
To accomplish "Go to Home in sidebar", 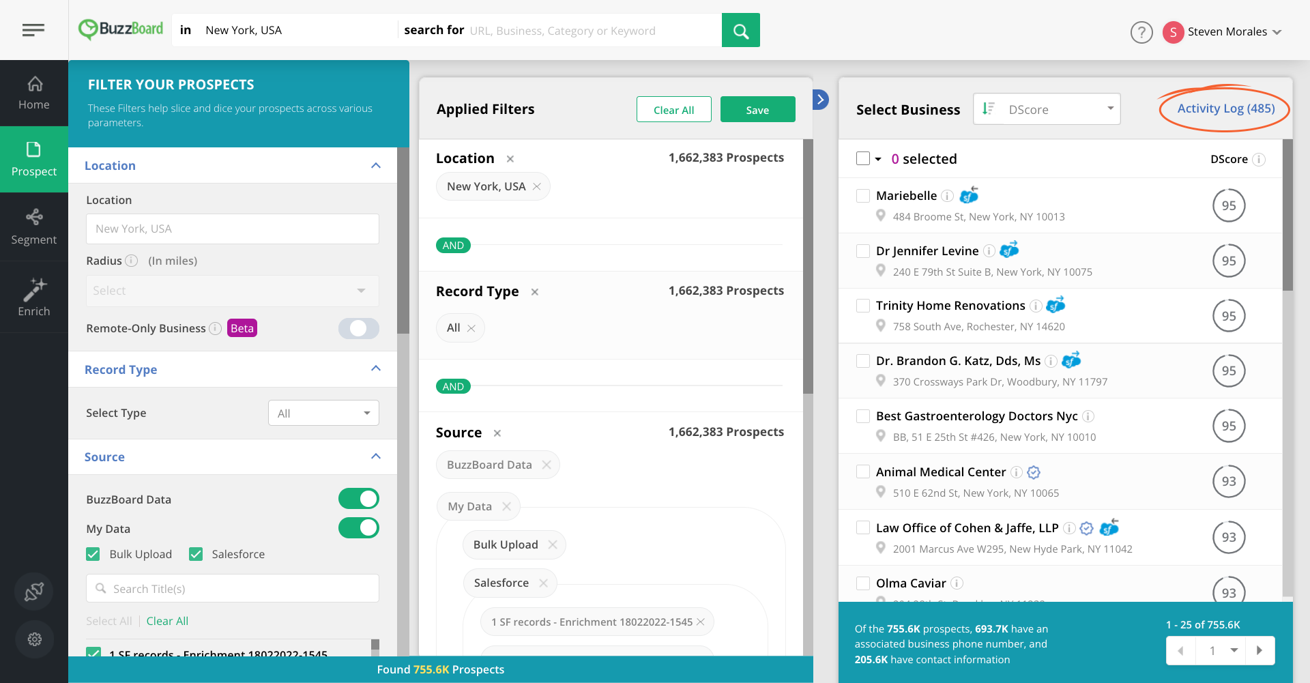I will tap(34, 93).
